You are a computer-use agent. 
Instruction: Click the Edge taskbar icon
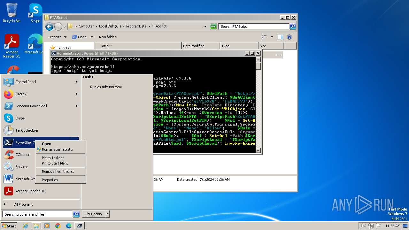click(69, 226)
